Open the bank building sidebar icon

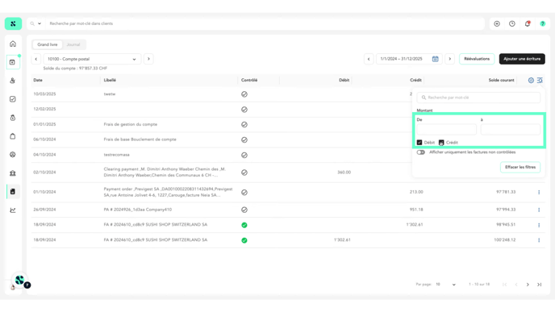[x=13, y=173]
